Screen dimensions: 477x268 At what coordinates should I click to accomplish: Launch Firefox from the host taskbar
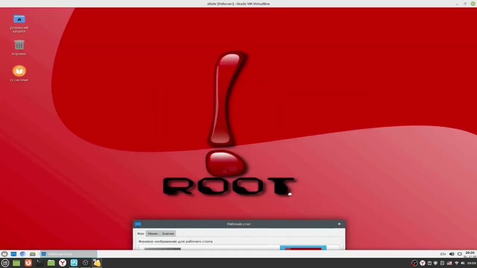[x=28, y=263]
